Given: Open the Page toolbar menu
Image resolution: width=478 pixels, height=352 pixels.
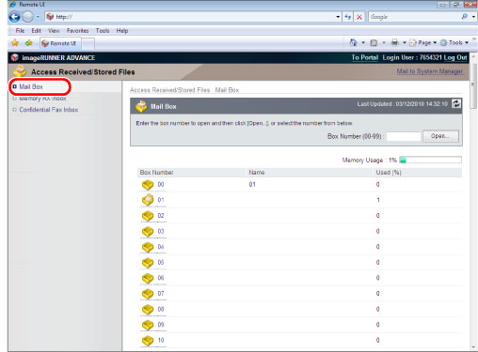Looking at the screenshot, I should pyautogui.click(x=423, y=43).
